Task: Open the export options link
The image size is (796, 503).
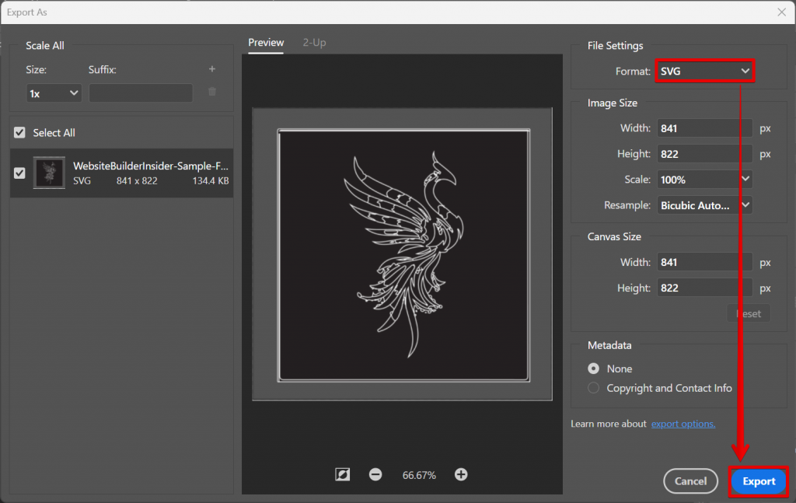Action: click(683, 424)
